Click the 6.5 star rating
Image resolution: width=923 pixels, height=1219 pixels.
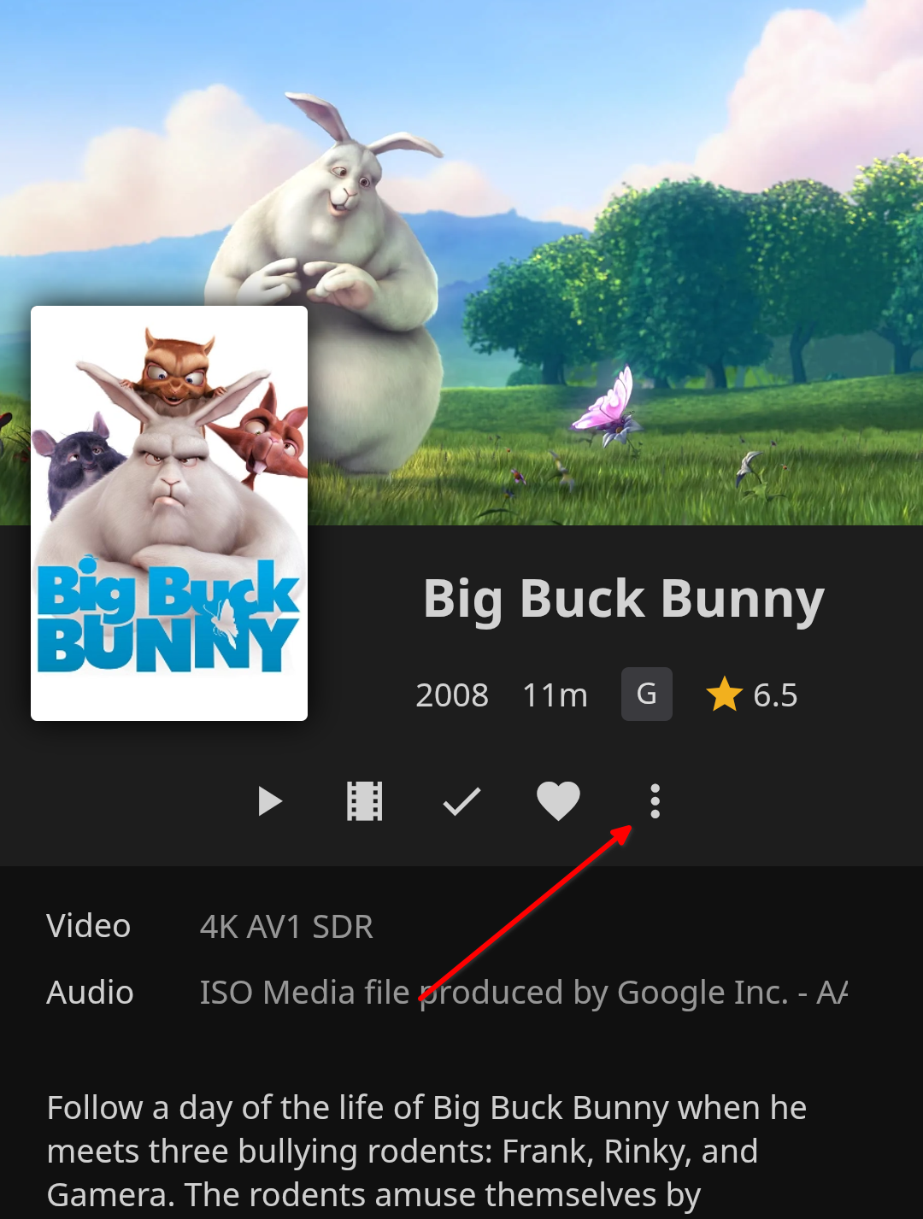pyautogui.click(x=752, y=695)
